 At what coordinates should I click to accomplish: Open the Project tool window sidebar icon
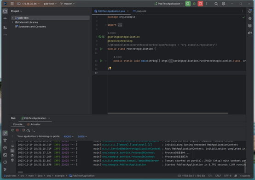coord(5,11)
